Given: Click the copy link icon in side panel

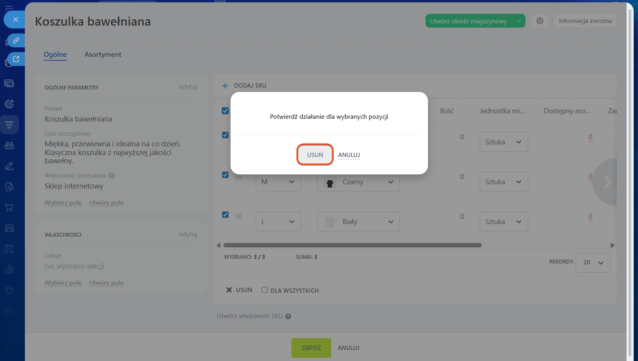Looking at the screenshot, I should click(16, 41).
